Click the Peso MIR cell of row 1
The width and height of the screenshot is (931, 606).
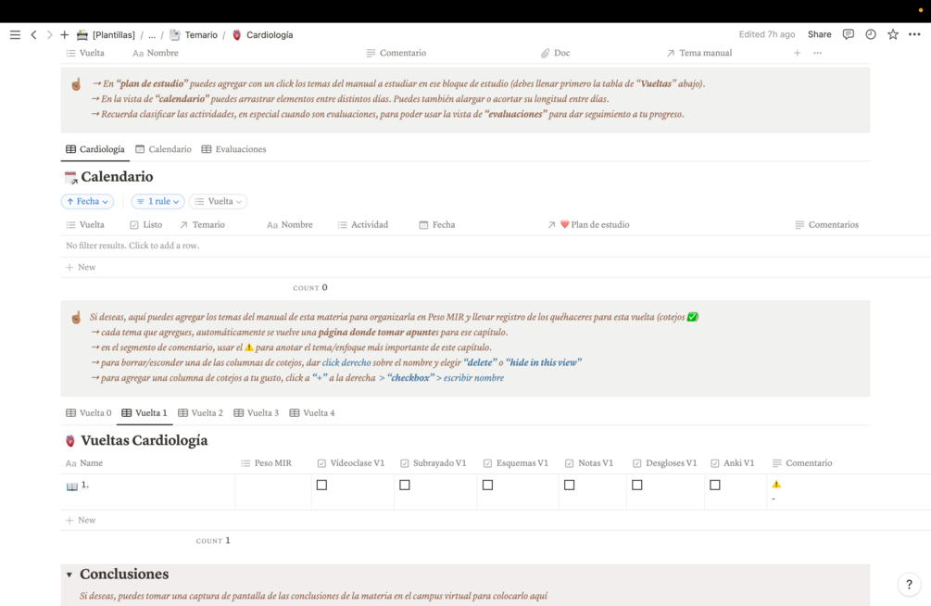tap(273, 492)
